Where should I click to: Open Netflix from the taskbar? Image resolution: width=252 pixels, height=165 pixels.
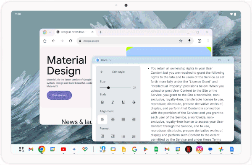(189, 150)
